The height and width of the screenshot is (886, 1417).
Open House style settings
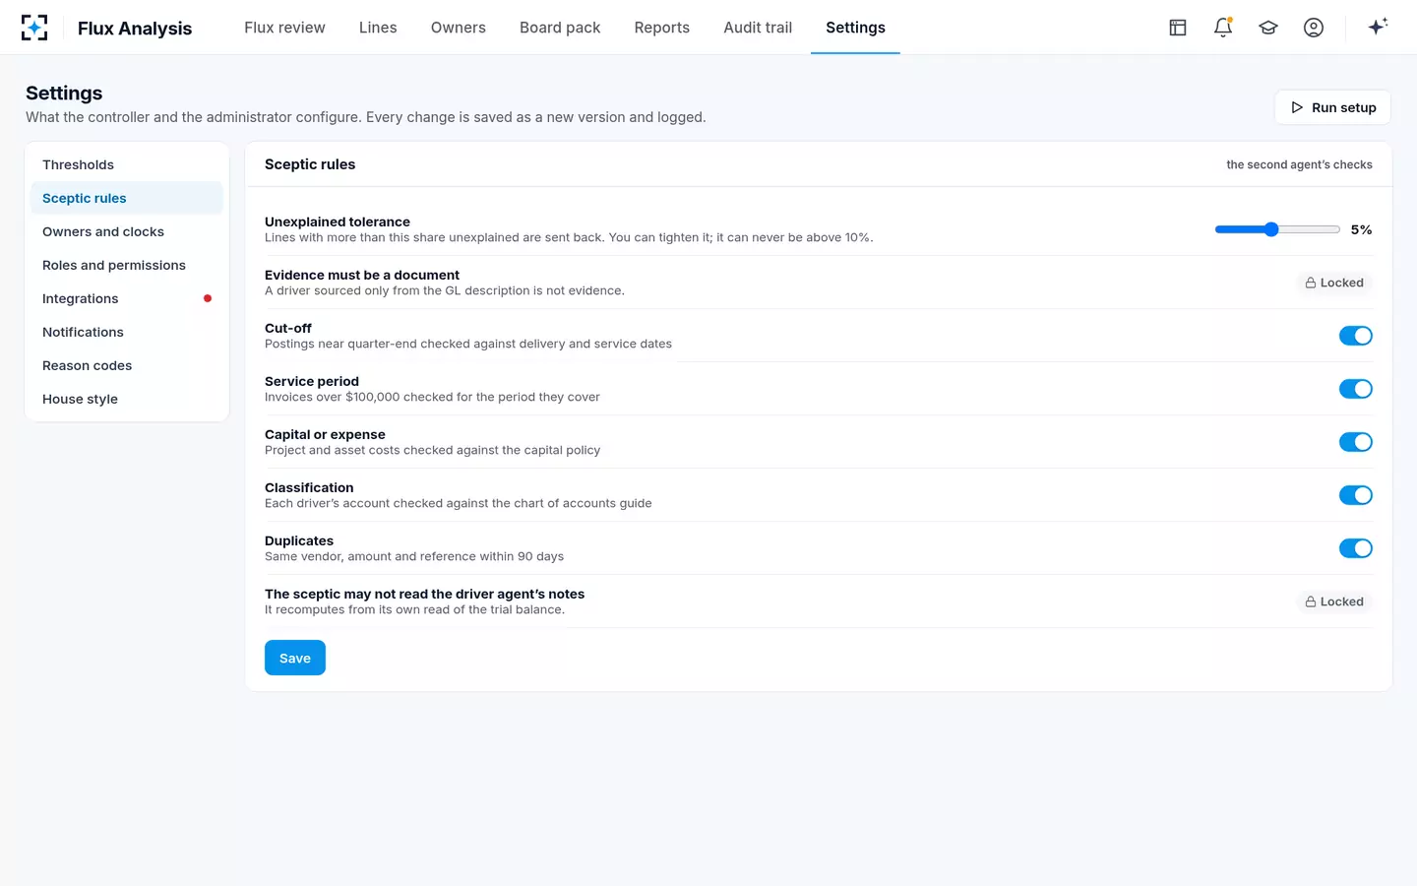pos(127,399)
